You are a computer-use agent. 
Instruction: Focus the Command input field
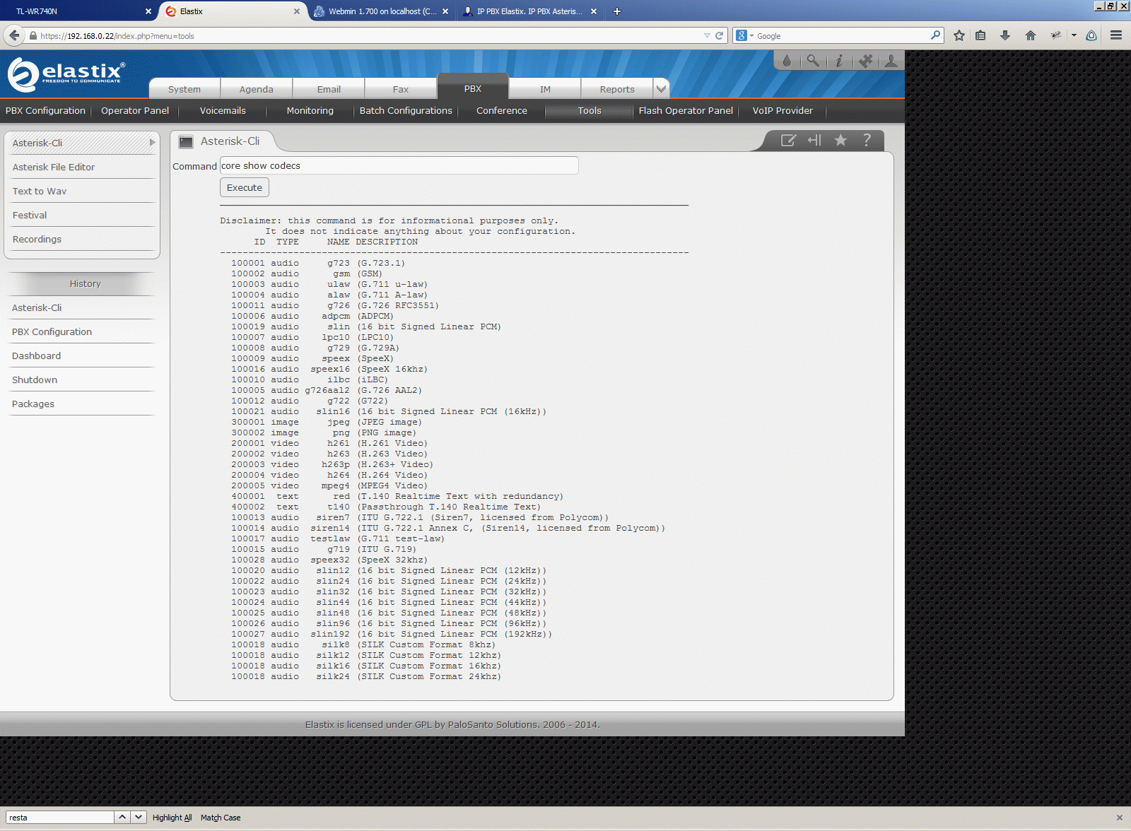coord(399,165)
